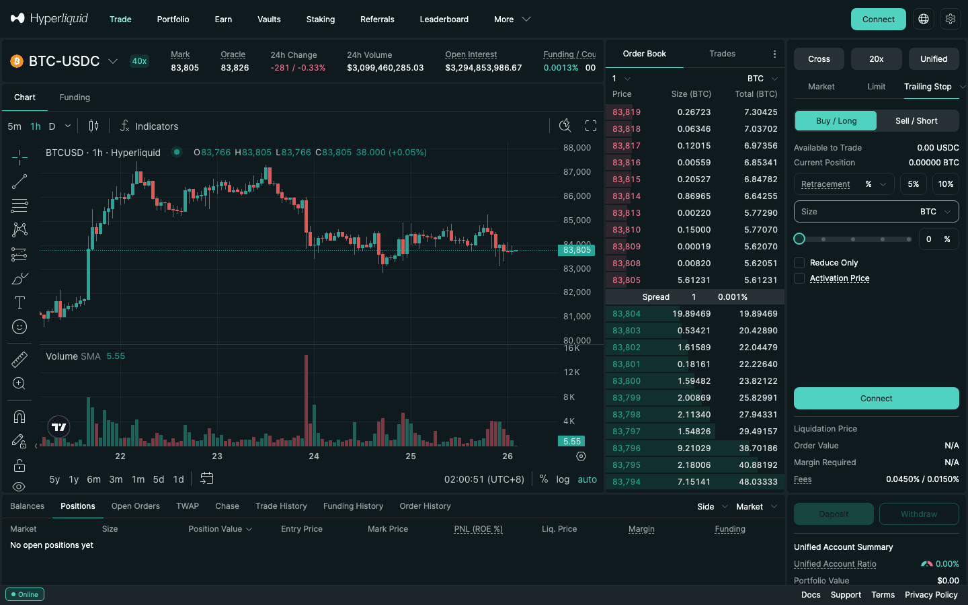Hide all drawings with eye icon
Screen dimensions: 968x605
tap(19, 487)
